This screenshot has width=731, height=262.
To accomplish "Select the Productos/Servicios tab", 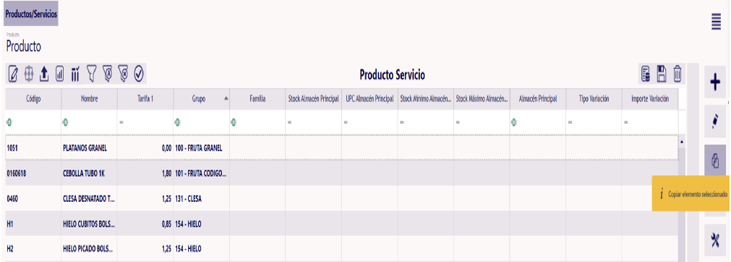I will coord(31,14).
